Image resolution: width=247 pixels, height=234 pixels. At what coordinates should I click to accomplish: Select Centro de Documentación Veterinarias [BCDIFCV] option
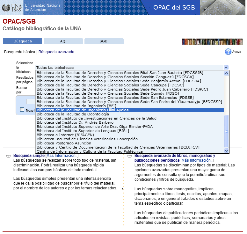(129, 147)
